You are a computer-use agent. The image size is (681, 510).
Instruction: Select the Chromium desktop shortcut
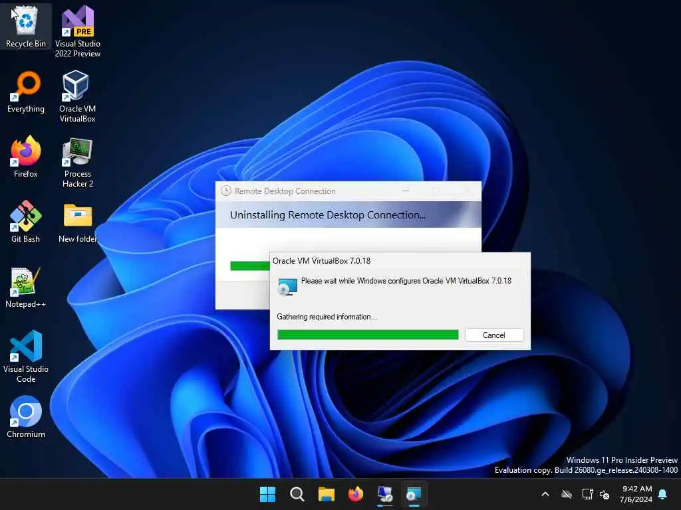(x=26, y=417)
